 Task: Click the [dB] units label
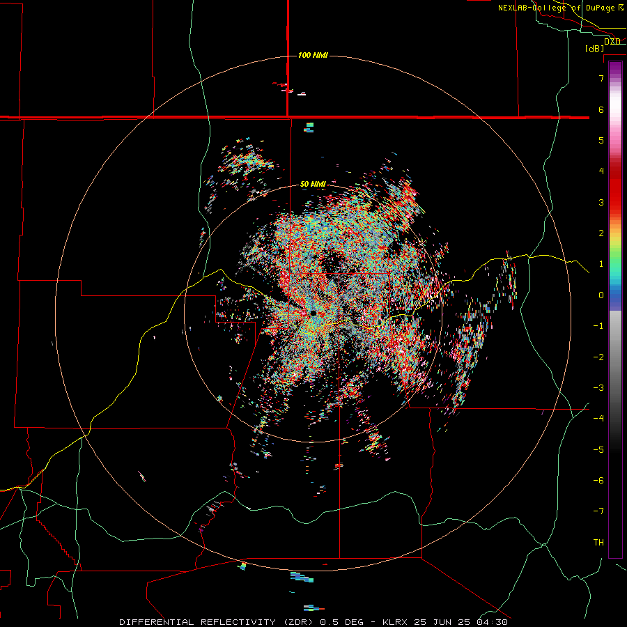coord(595,49)
